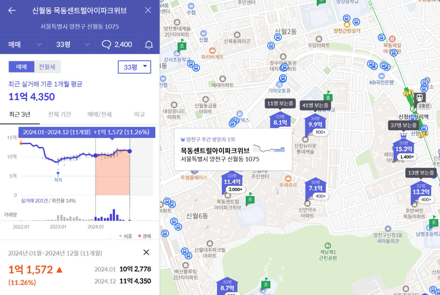Click the bus stop icon under 신월2동
This screenshot has width=440, height=295.
[x=278, y=37]
